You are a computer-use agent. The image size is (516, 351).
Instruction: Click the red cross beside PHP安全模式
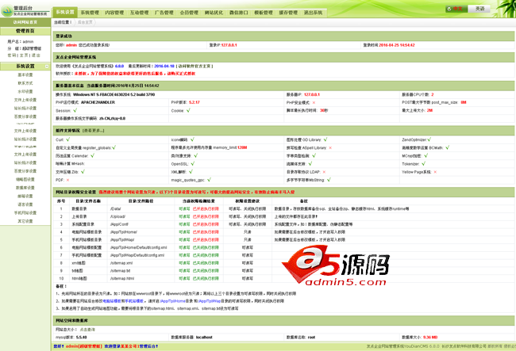coord(314,103)
